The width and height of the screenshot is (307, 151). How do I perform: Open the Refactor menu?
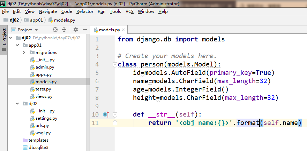click(x=85, y=11)
